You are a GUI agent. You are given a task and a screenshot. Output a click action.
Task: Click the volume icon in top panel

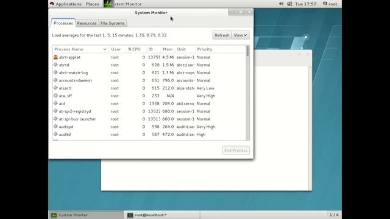[281, 4]
